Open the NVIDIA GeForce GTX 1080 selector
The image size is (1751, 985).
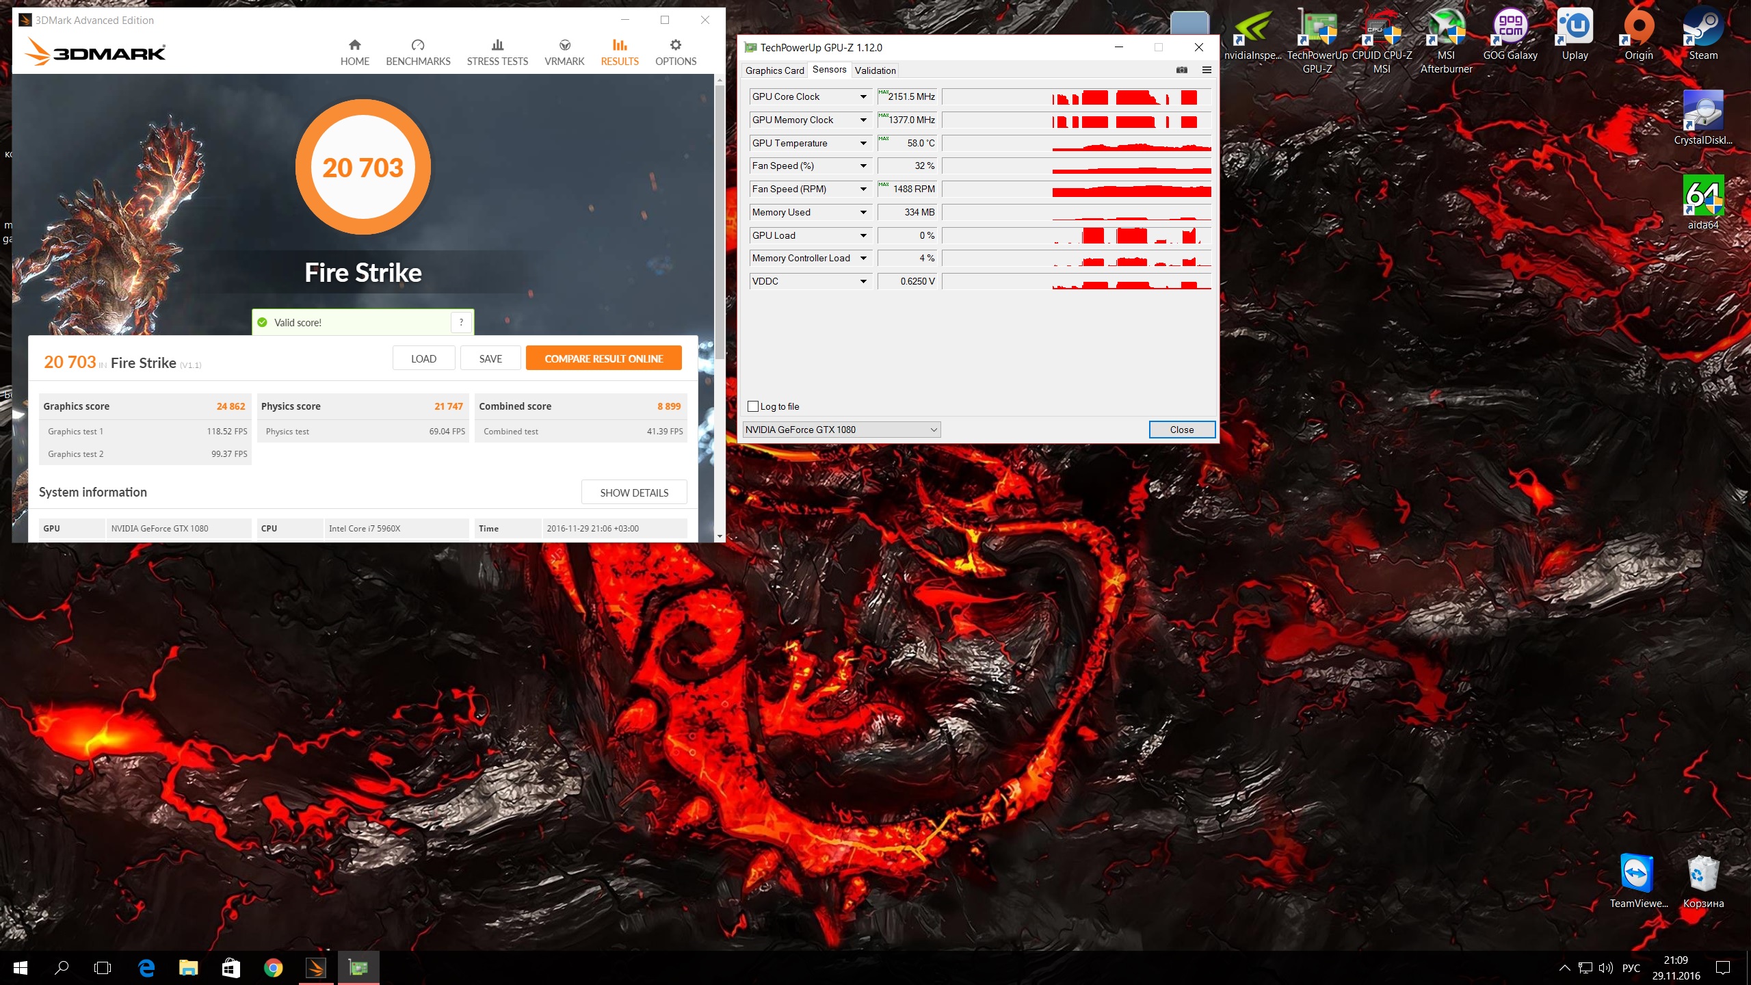(841, 430)
